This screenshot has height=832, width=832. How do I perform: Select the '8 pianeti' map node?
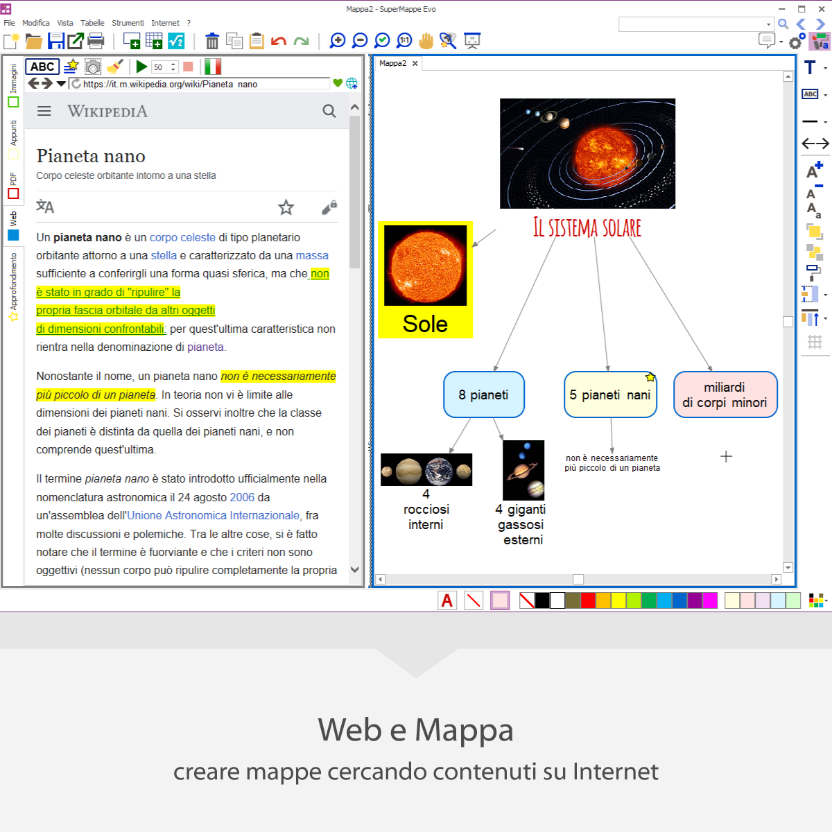pos(484,395)
